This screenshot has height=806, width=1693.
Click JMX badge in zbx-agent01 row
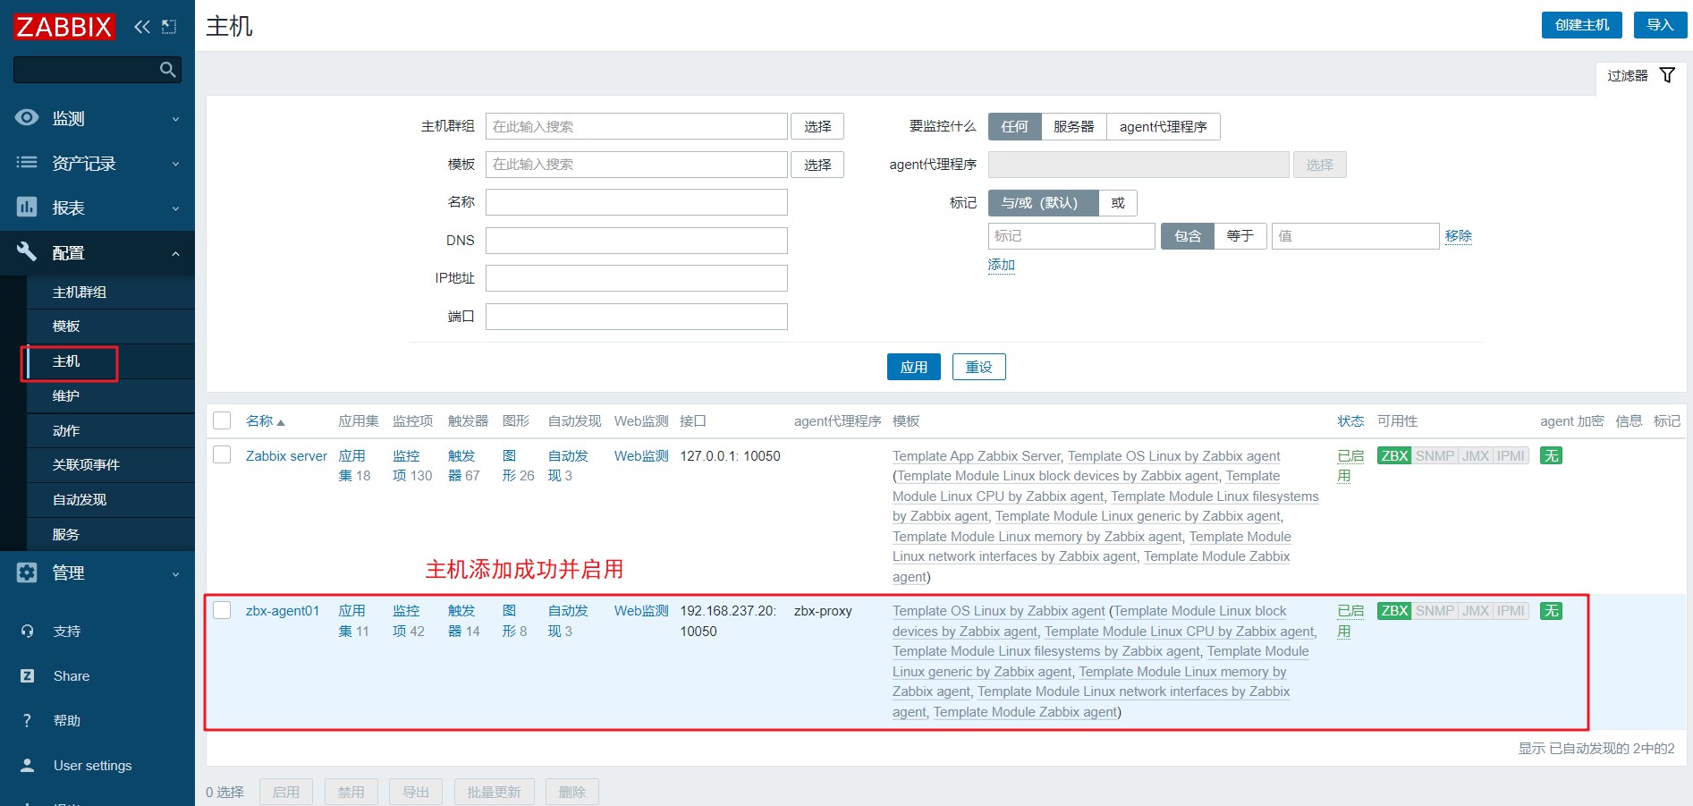click(x=1476, y=611)
